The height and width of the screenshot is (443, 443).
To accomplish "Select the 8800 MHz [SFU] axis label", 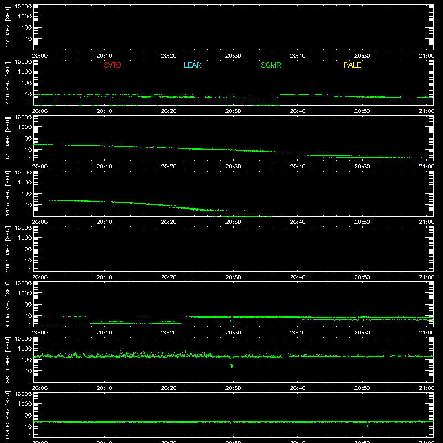I will click(7, 359).
